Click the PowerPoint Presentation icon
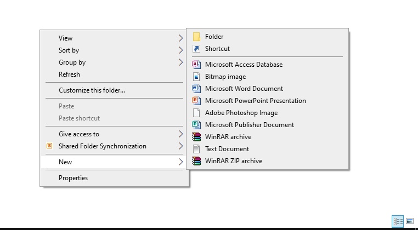Screen dimensions: 418x230 pos(196,101)
